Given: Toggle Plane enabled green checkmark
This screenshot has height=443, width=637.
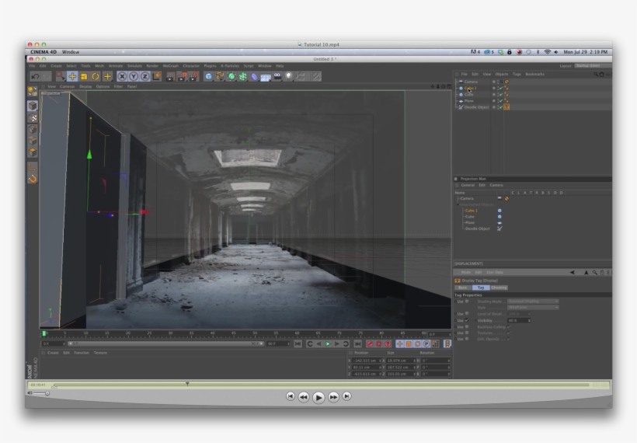Looking at the screenshot, I should click(501, 101).
